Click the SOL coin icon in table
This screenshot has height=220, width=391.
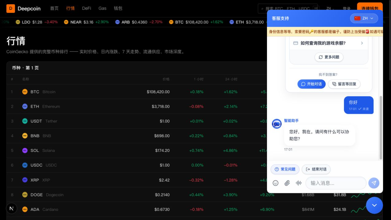(x=25, y=150)
